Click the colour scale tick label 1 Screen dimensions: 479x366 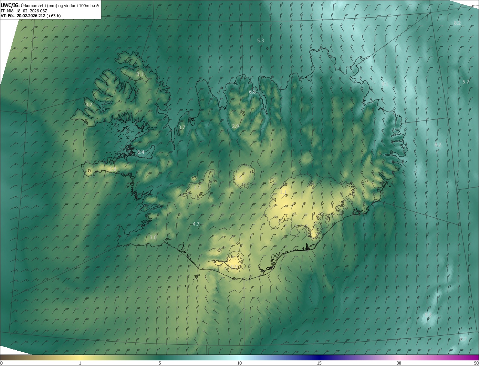point(80,363)
